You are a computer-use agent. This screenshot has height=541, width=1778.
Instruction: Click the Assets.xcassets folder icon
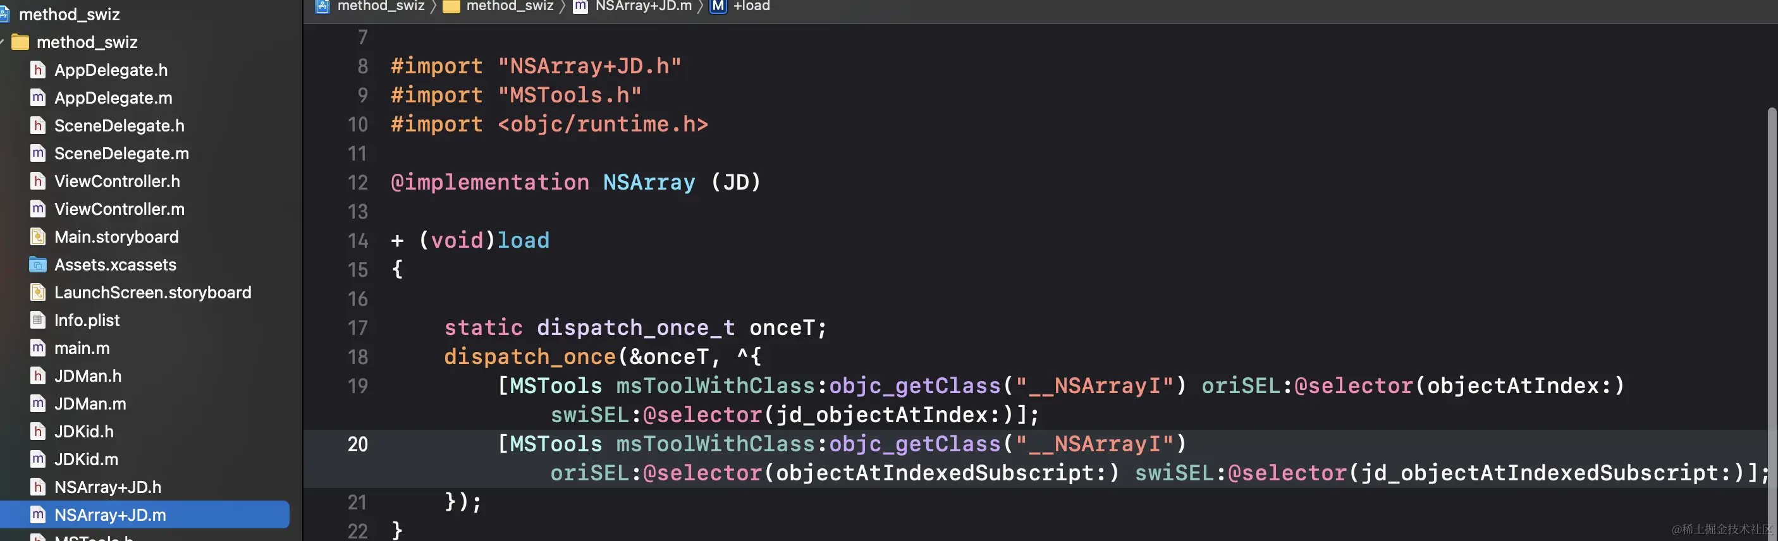point(38,265)
